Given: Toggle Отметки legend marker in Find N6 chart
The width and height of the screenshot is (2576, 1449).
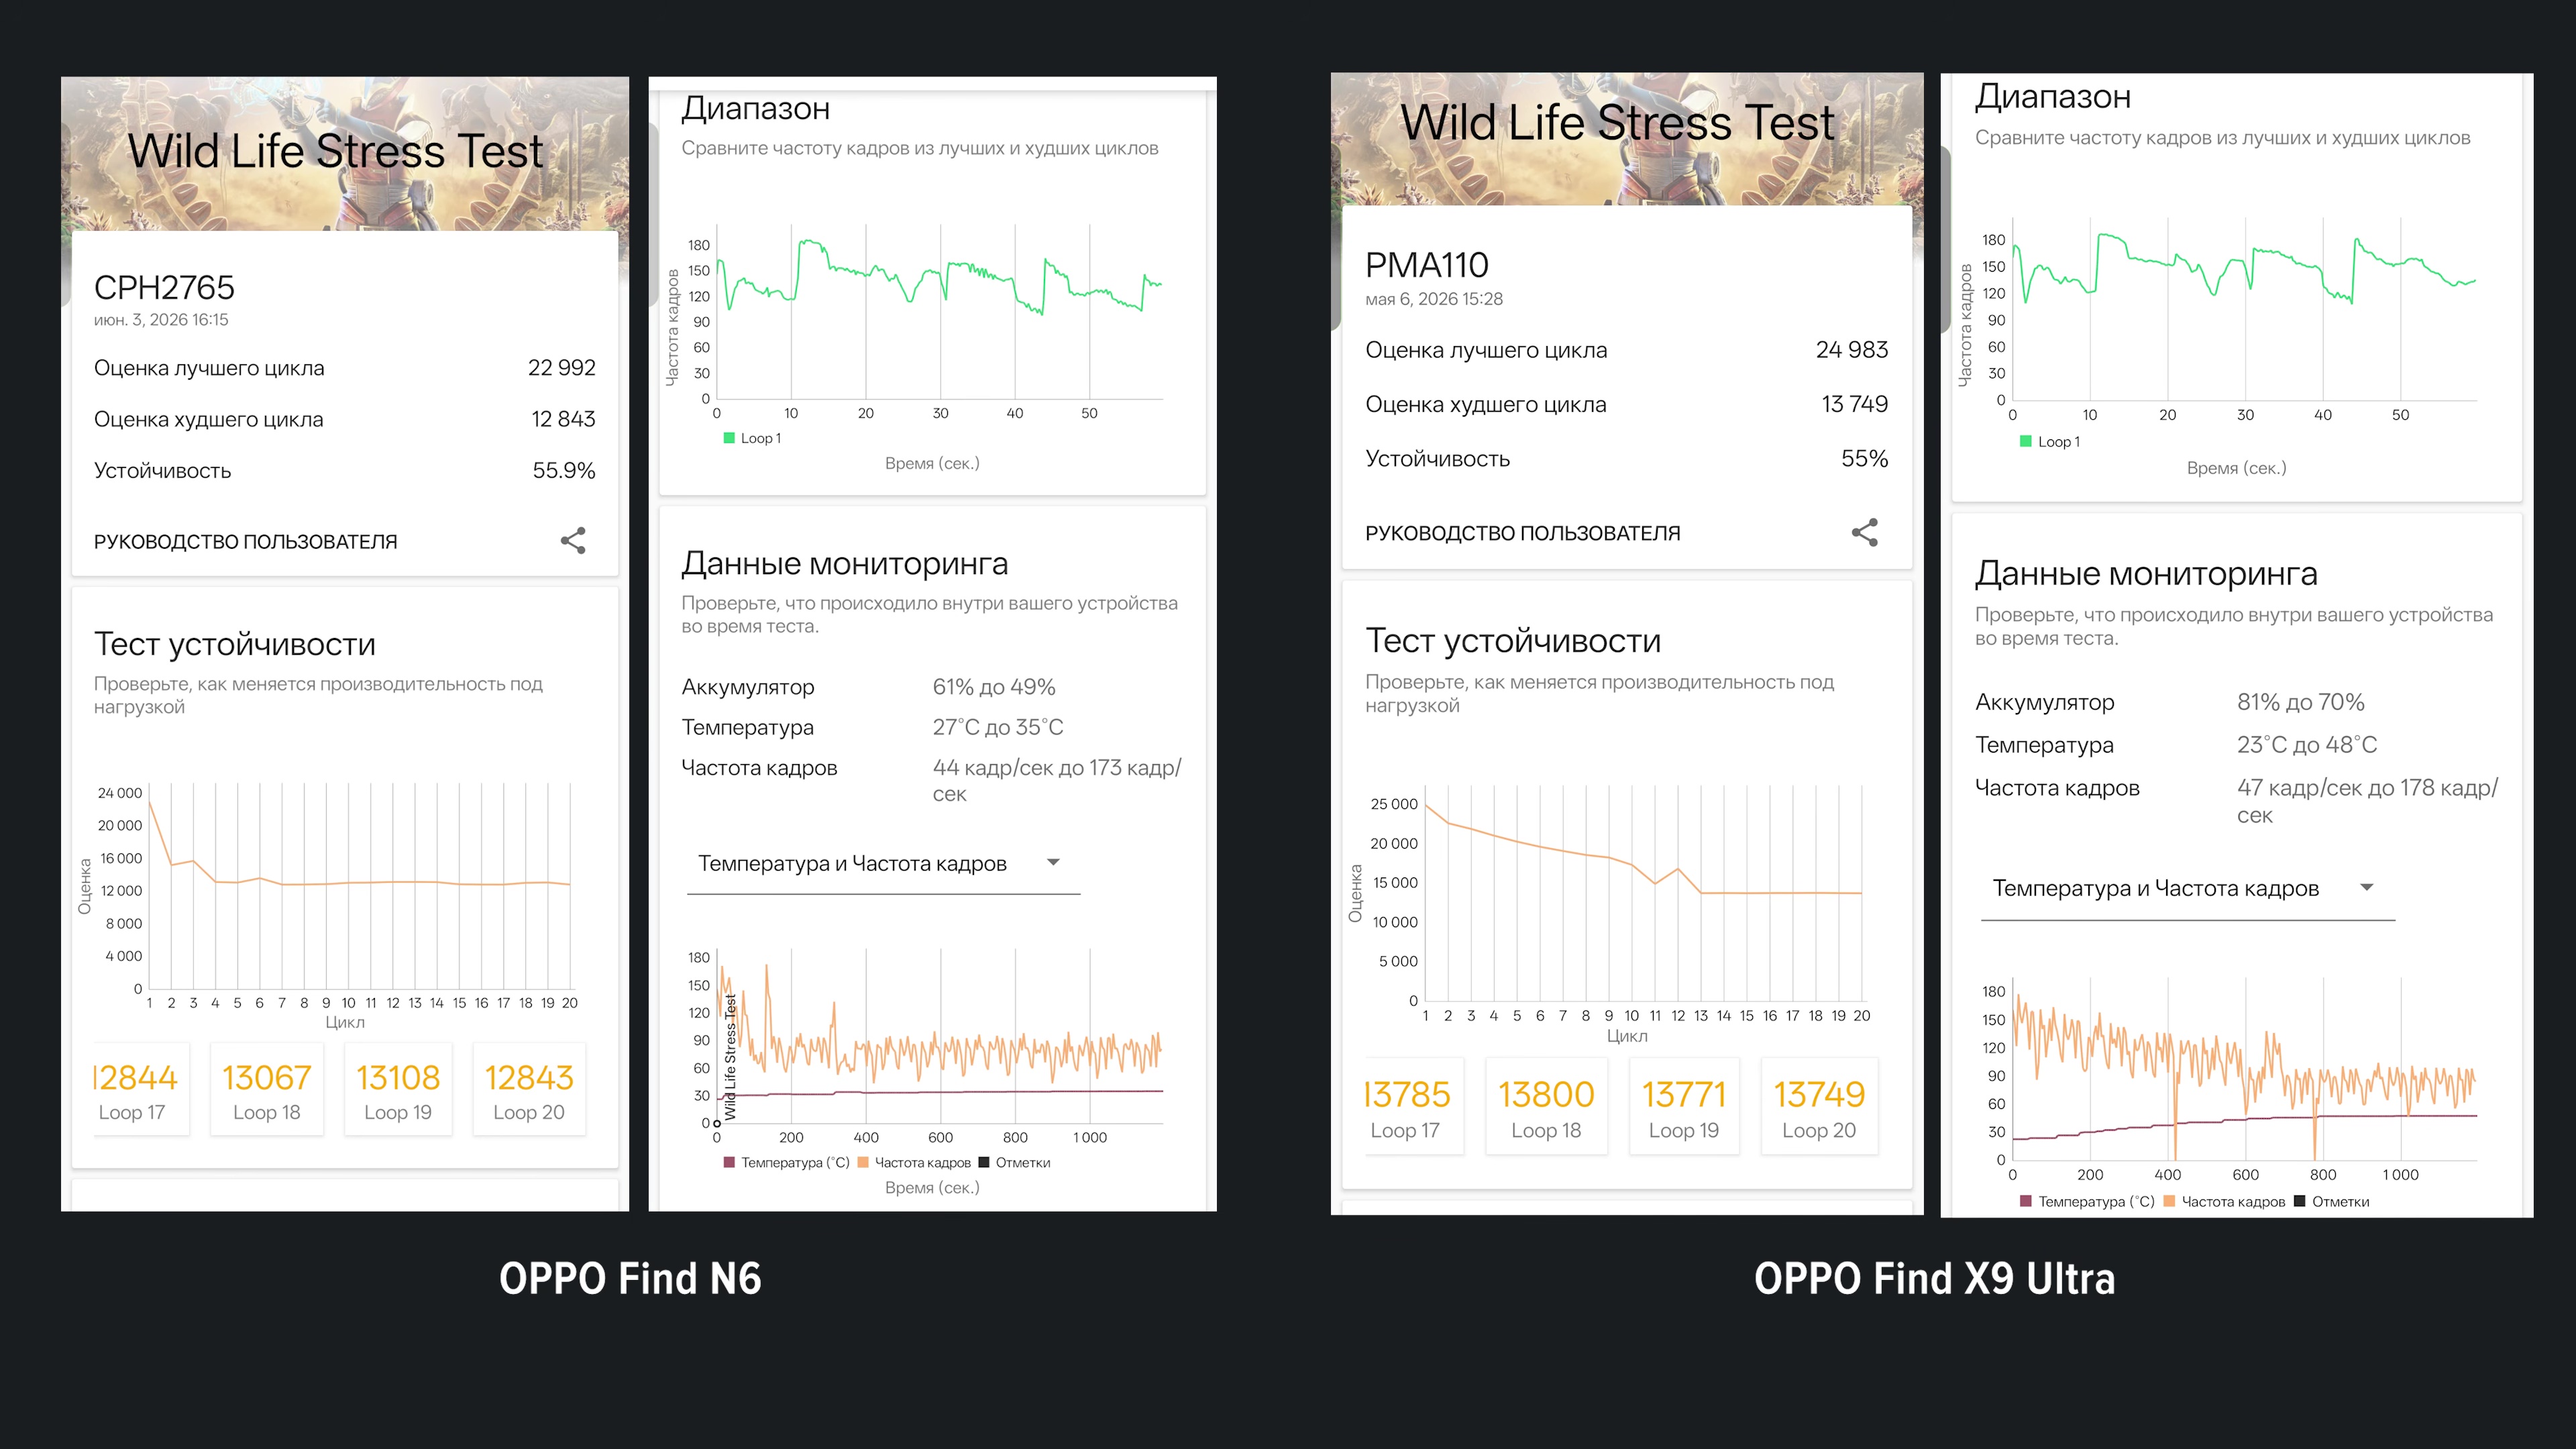Looking at the screenshot, I should (x=1014, y=1162).
